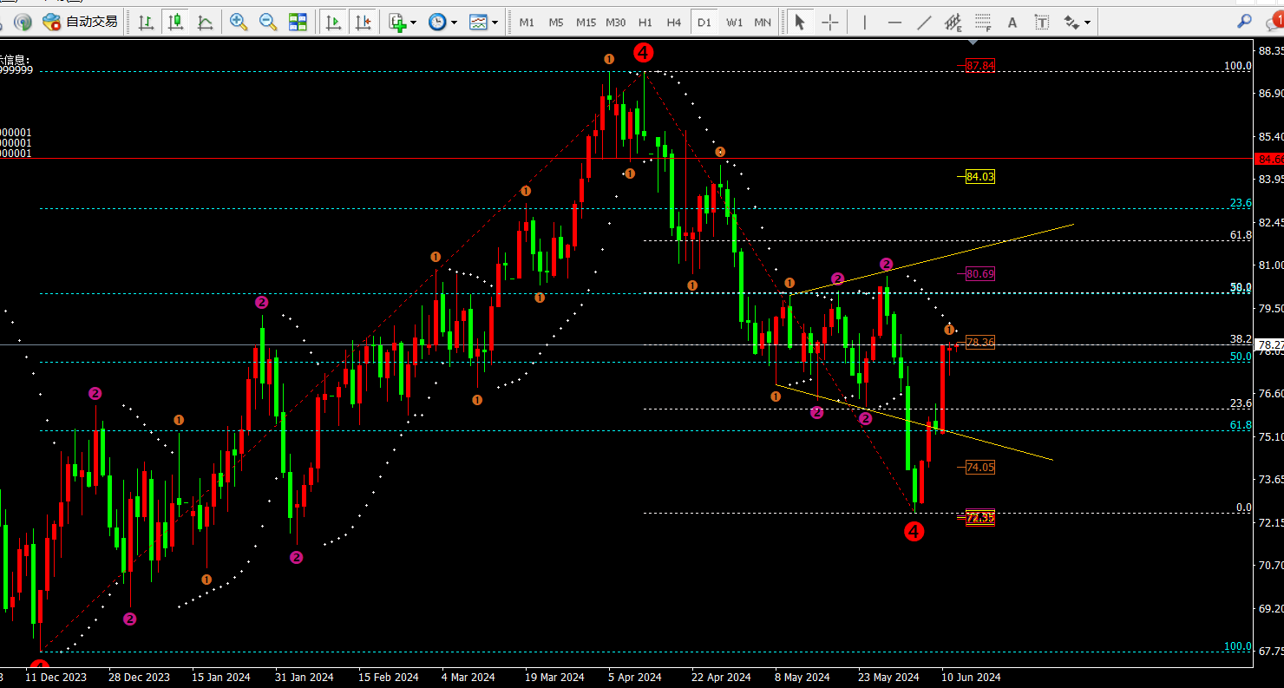Screen dimensions: 1284x688
Task: Pick the equidistant channel tool
Action: click(953, 23)
